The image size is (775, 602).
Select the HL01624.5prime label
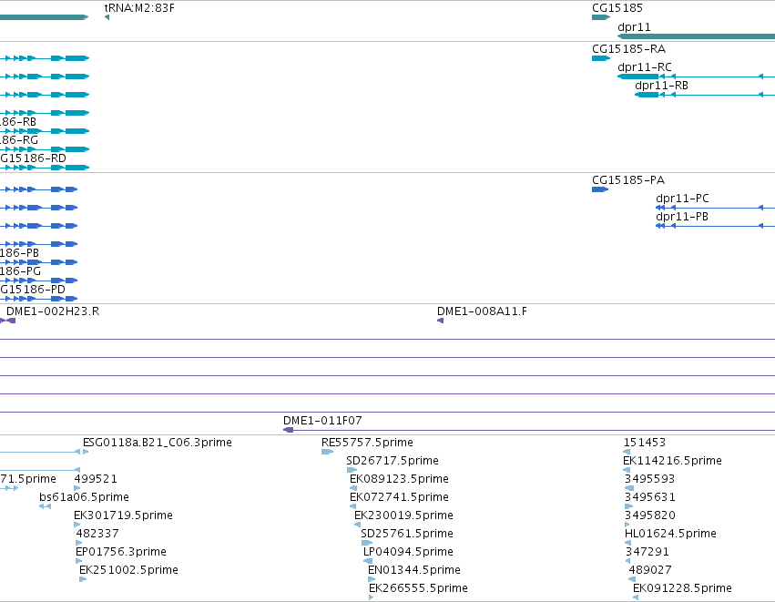click(x=670, y=534)
